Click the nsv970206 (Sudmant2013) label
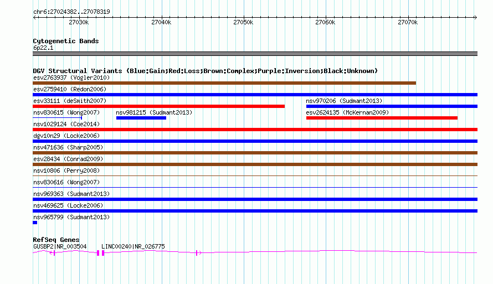The image size is (493, 284). click(345, 101)
